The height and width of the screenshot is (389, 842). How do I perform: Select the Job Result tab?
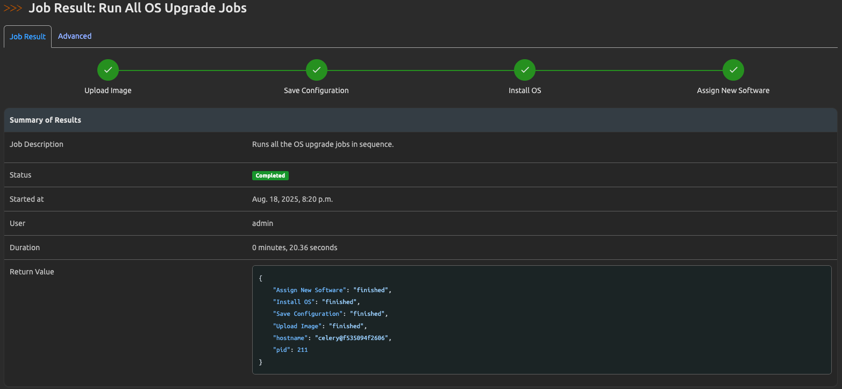[27, 36]
